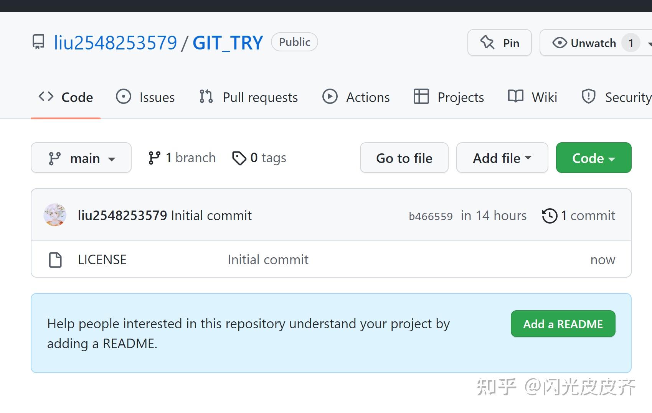This screenshot has width=652, height=413.
Task: Open Projects using its panel icon
Action: [x=421, y=97]
